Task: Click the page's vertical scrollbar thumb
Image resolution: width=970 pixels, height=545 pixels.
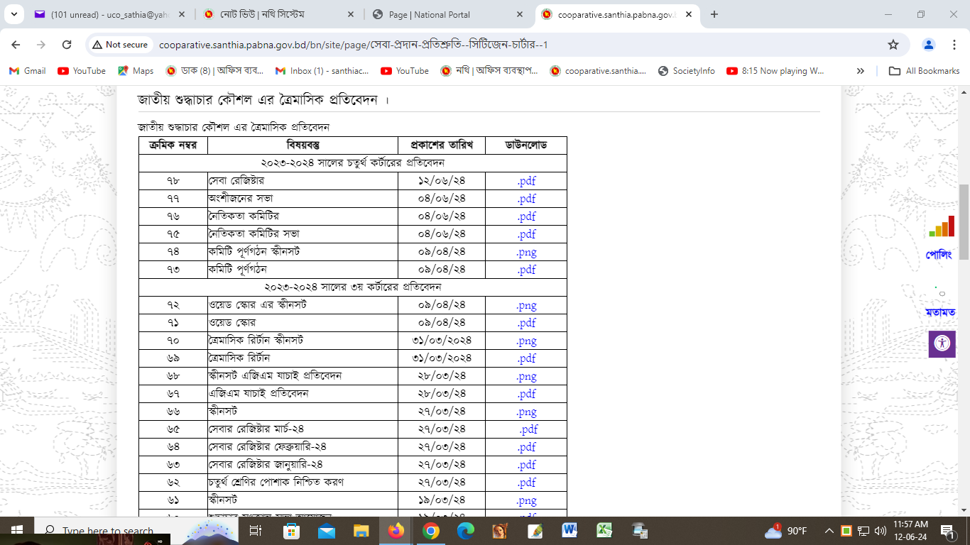Action: coord(964,220)
